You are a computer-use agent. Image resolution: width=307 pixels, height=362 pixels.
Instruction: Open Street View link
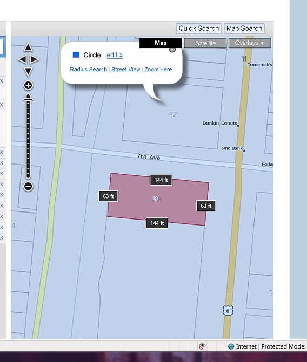(x=125, y=70)
